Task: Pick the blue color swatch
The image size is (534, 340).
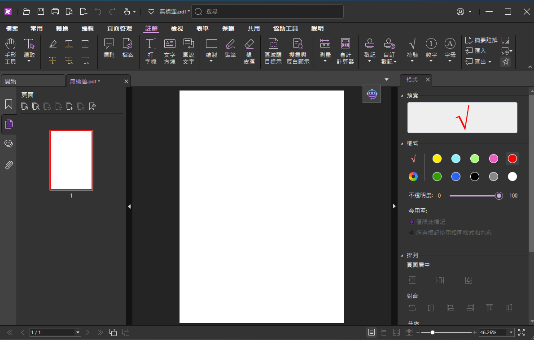Action: [x=456, y=176]
